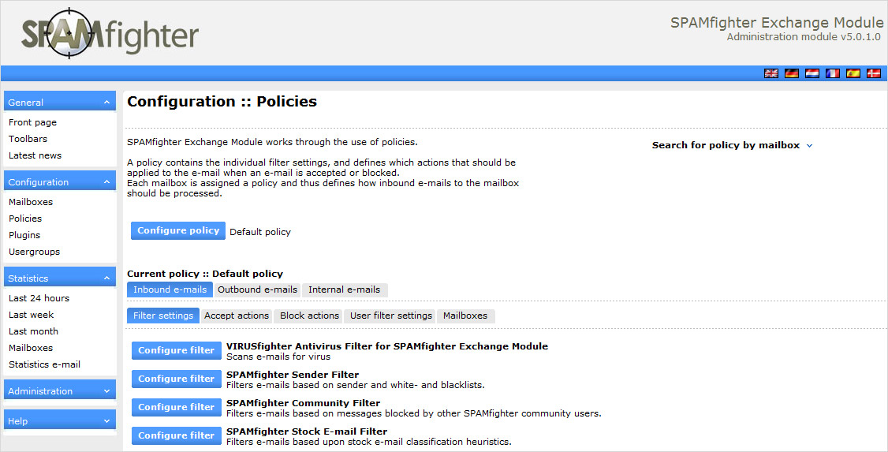
Task: Open the Statistics e-mail page
Action: (44, 364)
